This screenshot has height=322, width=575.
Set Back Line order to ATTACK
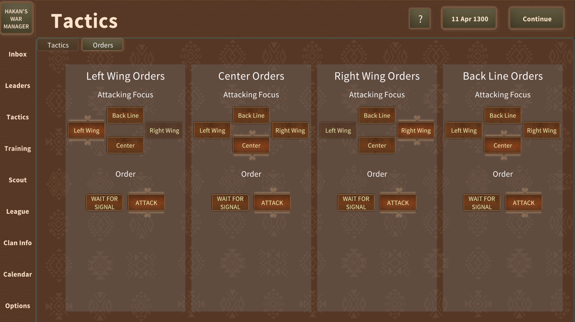click(x=523, y=202)
